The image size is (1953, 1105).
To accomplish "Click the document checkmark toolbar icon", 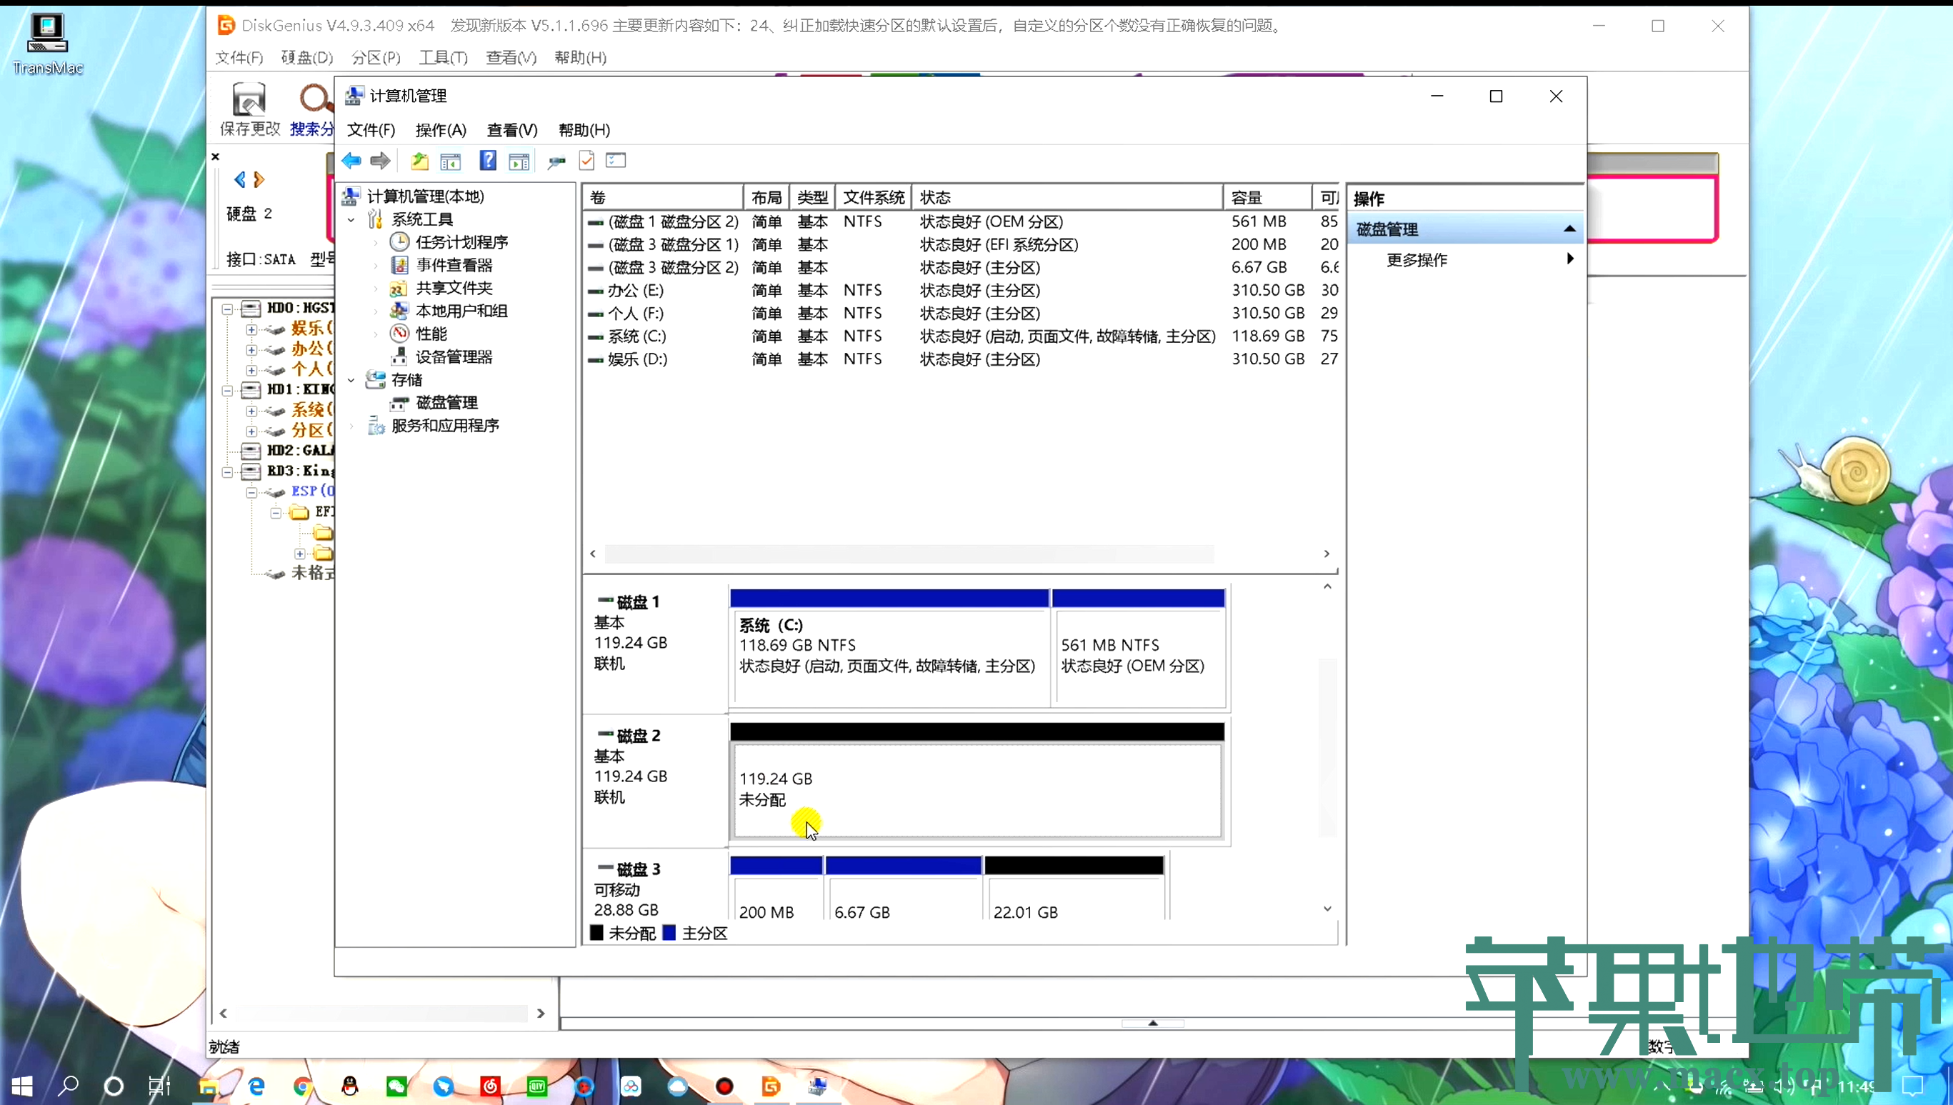I will pos(586,161).
